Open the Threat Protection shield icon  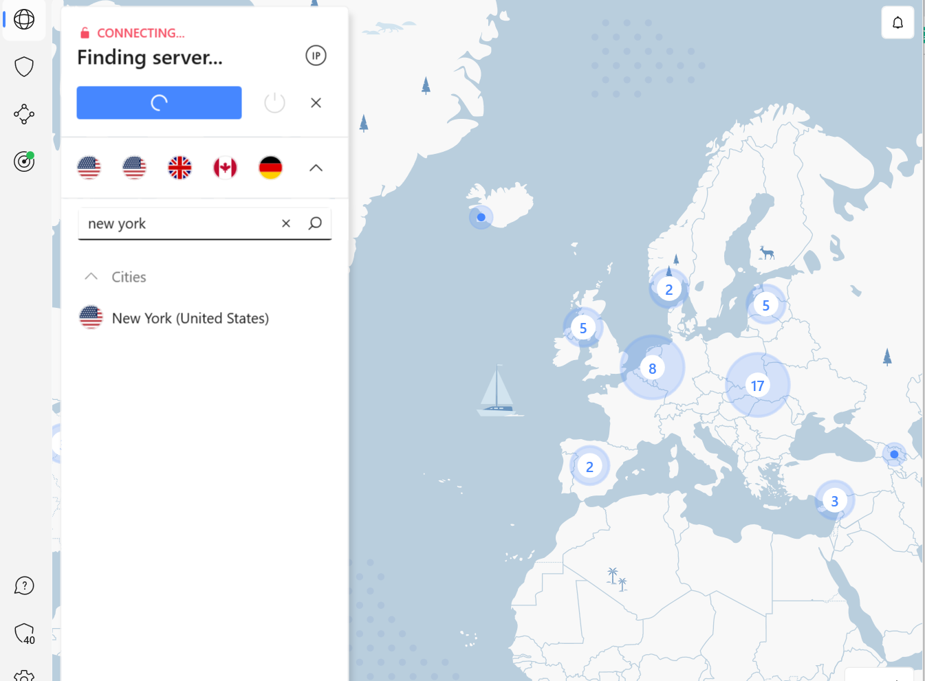tap(24, 67)
